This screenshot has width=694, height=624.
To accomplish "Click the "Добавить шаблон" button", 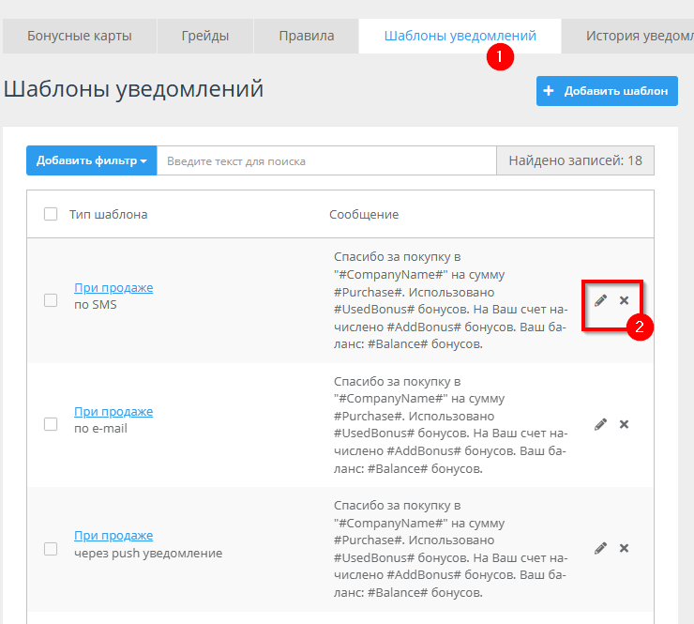I will pyautogui.click(x=607, y=91).
